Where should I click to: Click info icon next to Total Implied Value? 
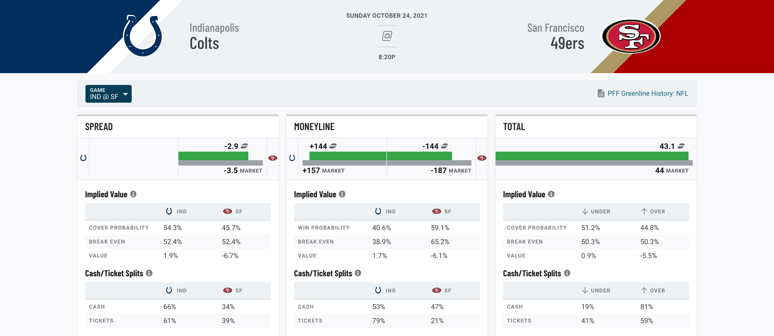click(551, 194)
